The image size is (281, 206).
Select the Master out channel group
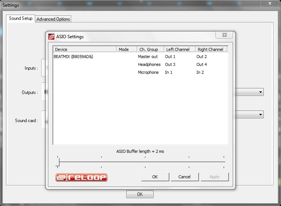pos(148,57)
